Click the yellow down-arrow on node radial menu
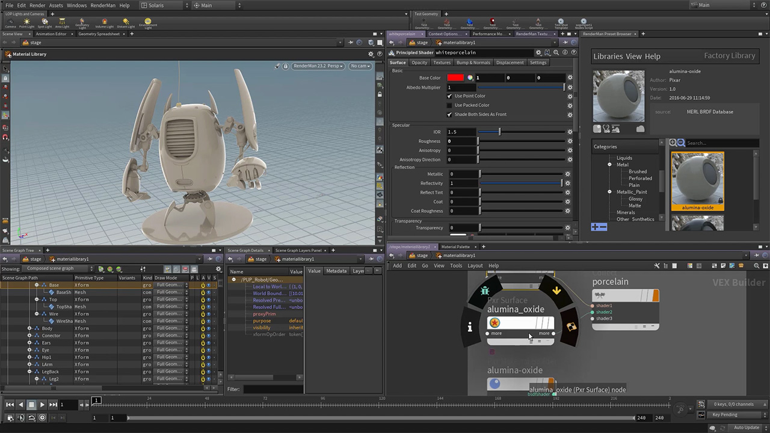This screenshot has width=770, height=433. [x=556, y=291]
